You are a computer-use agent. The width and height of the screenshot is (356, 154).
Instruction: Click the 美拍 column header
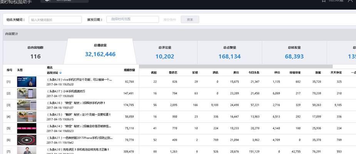pos(236,73)
